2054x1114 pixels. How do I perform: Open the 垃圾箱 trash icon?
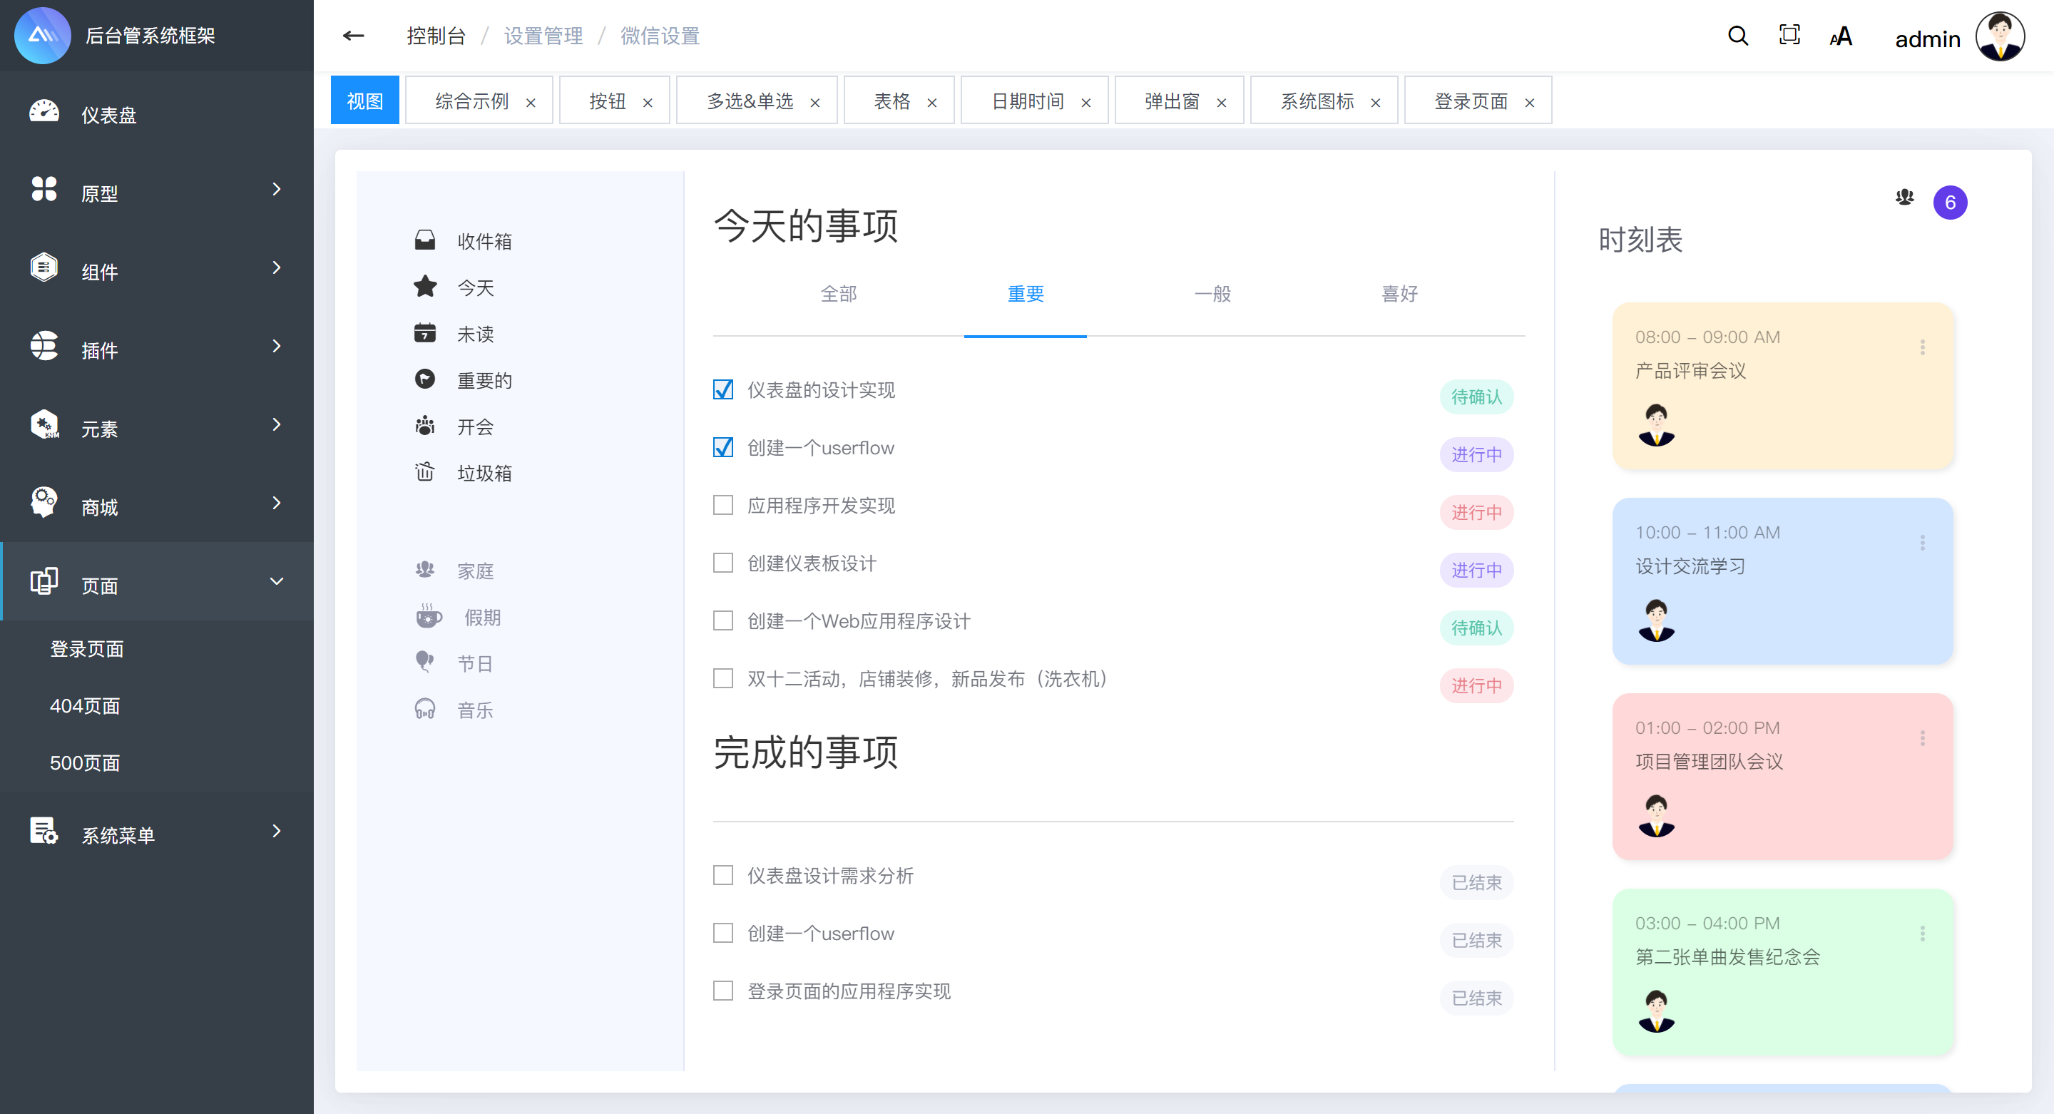(425, 472)
